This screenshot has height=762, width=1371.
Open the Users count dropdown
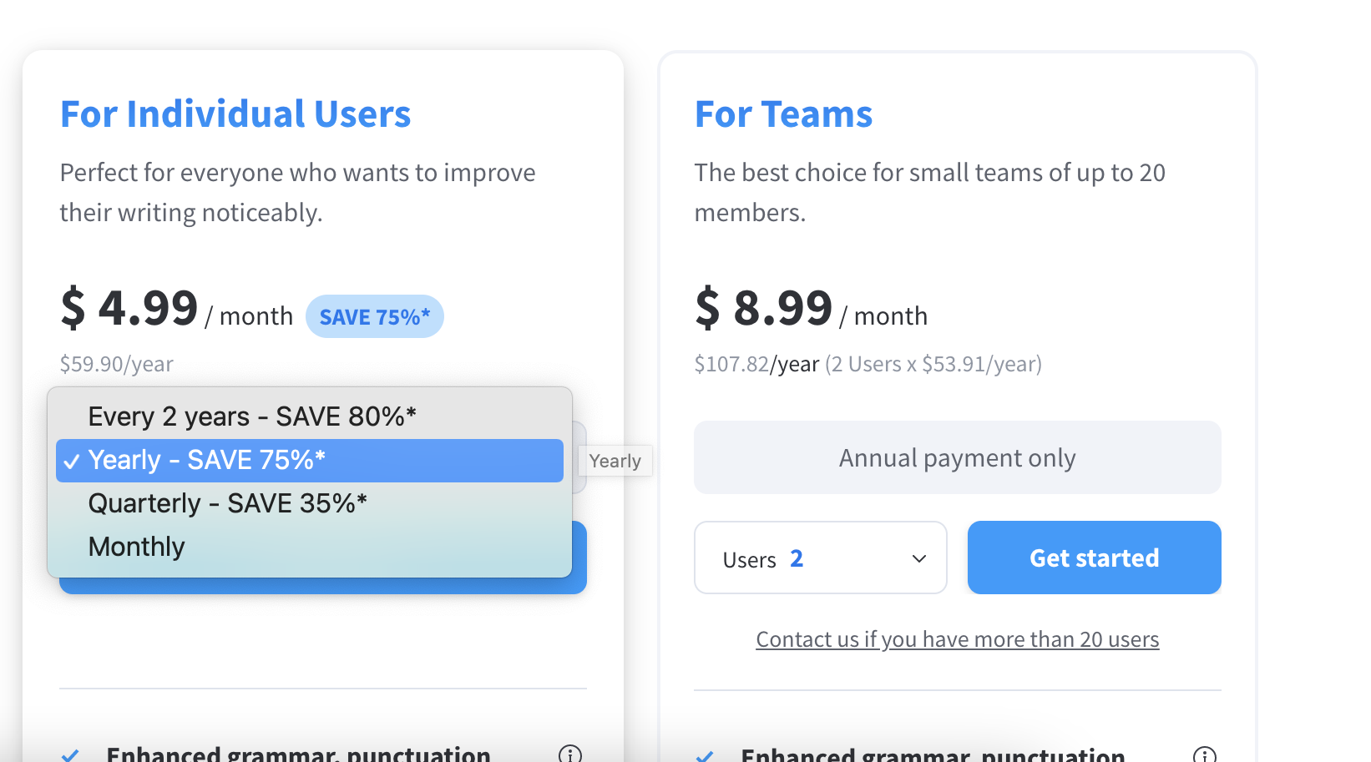(x=820, y=558)
